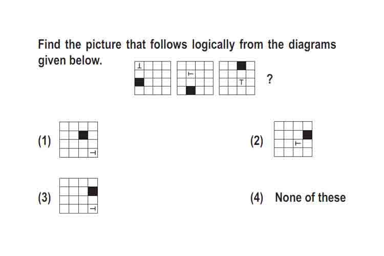This screenshot has width=384, height=256.
Task: Click the (2) option label
Action: click(257, 141)
